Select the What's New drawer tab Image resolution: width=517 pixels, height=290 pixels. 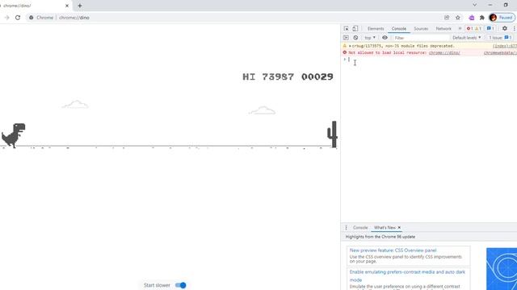(x=385, y=227)
